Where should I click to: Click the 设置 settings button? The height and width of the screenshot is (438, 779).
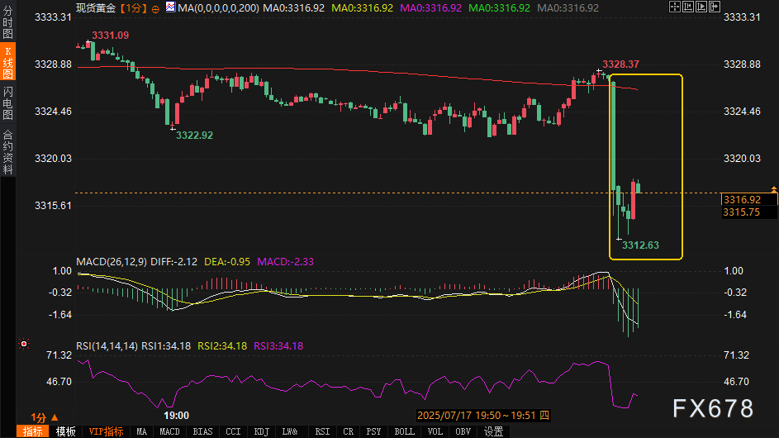493,431
